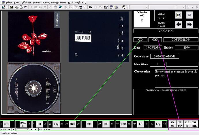Screen dimensions: 199x135
Task: Open Print Preview from the toolbar
Action: (21, 7)
